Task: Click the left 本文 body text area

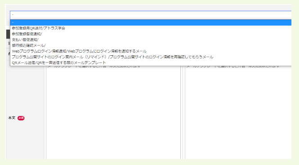Action: tap(113, 112)
